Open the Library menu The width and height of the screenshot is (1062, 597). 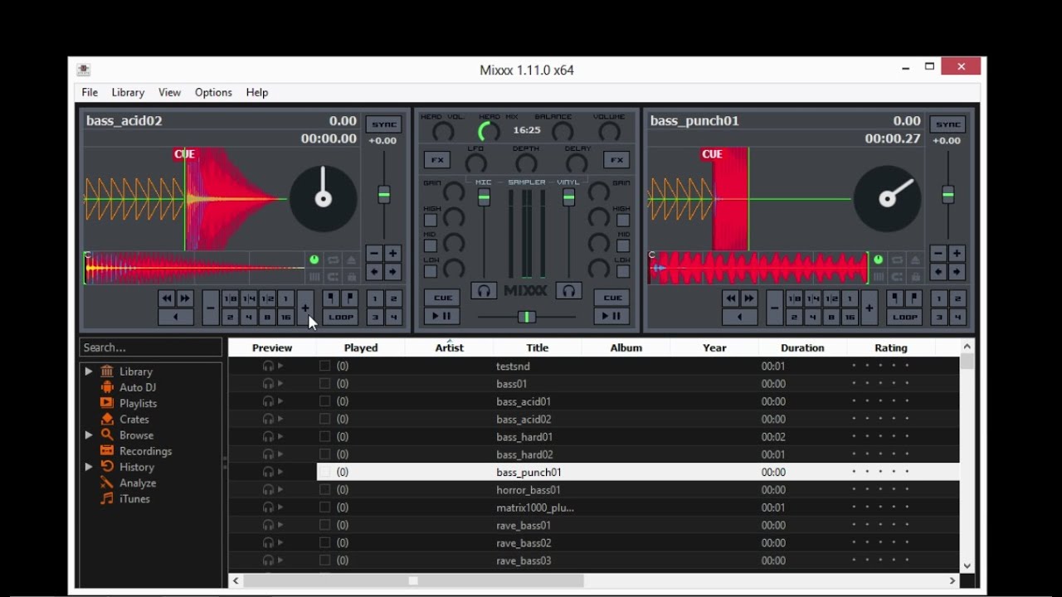[128, 92]
